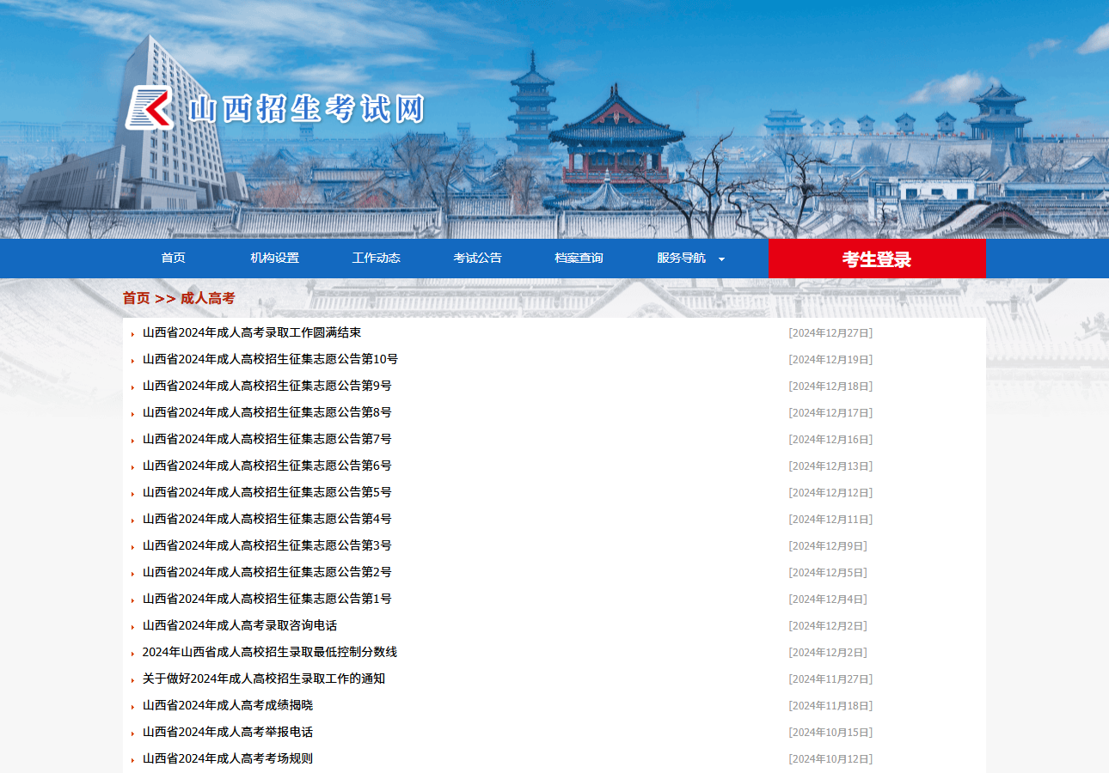Click the dropdown chevron next to 服务导航

722,259
